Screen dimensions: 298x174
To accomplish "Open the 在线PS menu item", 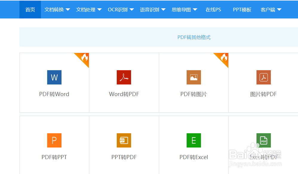I will (x=213, y=9).
